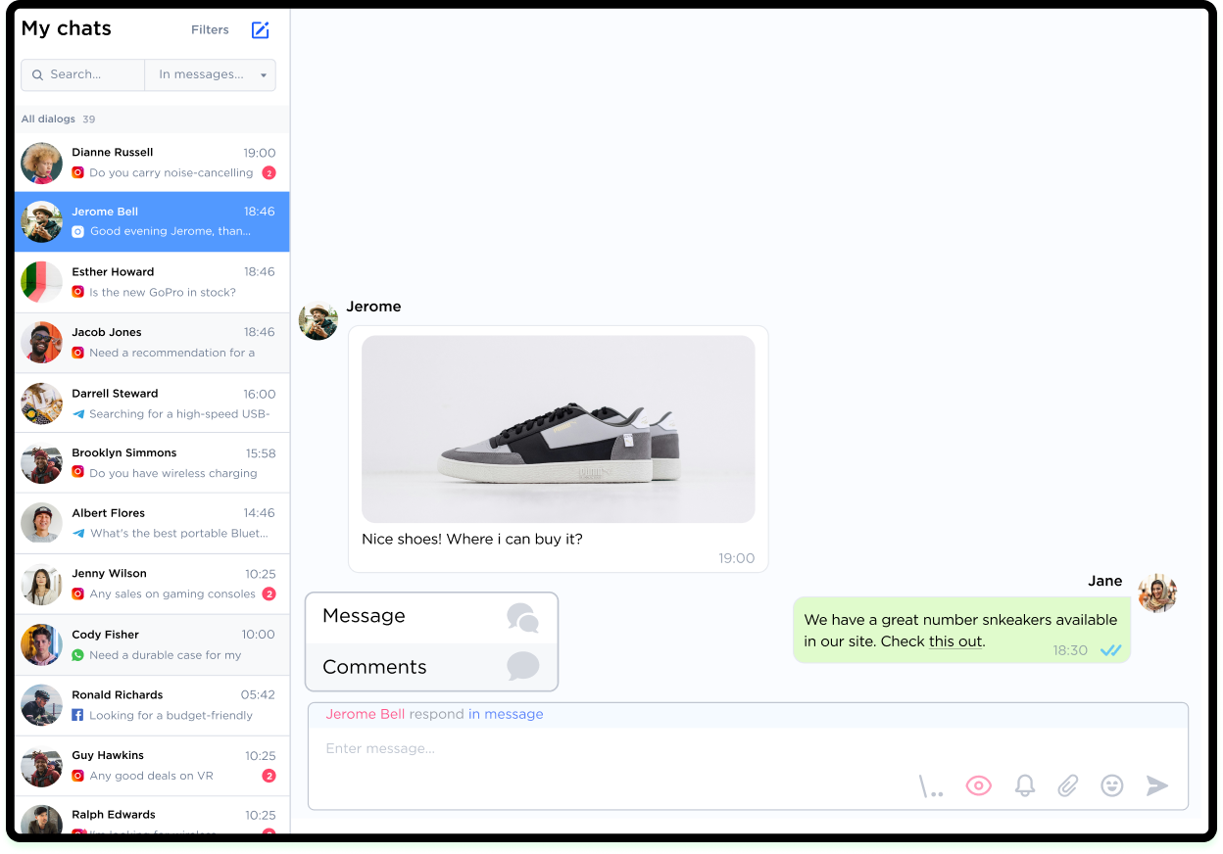The height and width of the screenshot is (854, 1223).
Task: Click the compose new chat icon
Action: click(260, 30)
